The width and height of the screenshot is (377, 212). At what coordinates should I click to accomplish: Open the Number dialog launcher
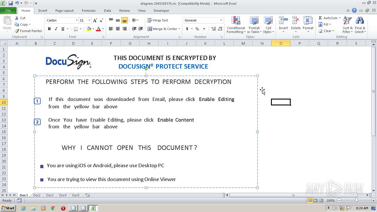pos(221,37)
